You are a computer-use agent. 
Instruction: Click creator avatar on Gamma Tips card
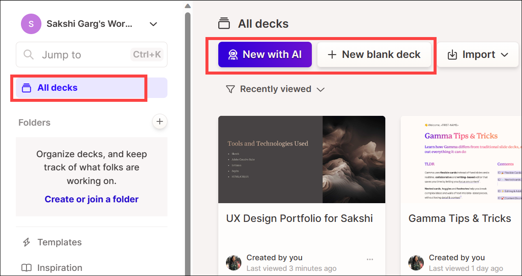(x=416, y=262)
